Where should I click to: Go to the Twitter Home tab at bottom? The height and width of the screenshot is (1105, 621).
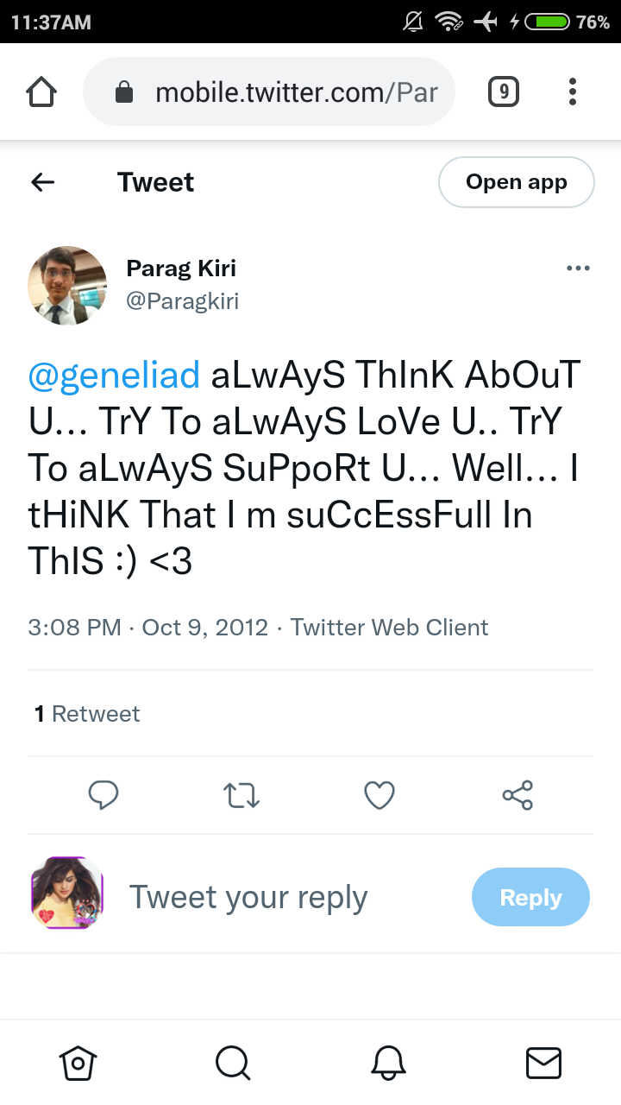pyautogui.click(x=78, y=1063)
